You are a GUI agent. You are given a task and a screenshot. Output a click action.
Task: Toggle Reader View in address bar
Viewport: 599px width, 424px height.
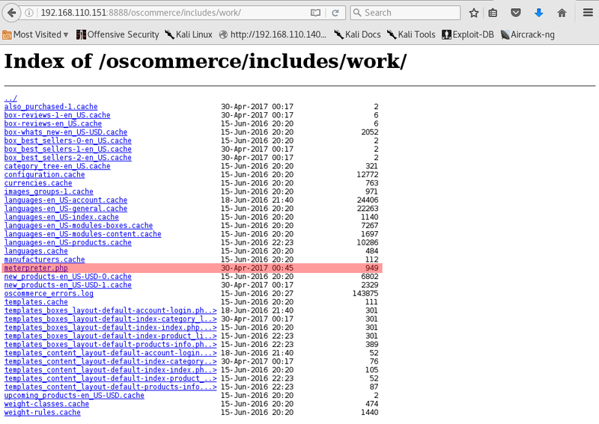[x=315, y=13]
